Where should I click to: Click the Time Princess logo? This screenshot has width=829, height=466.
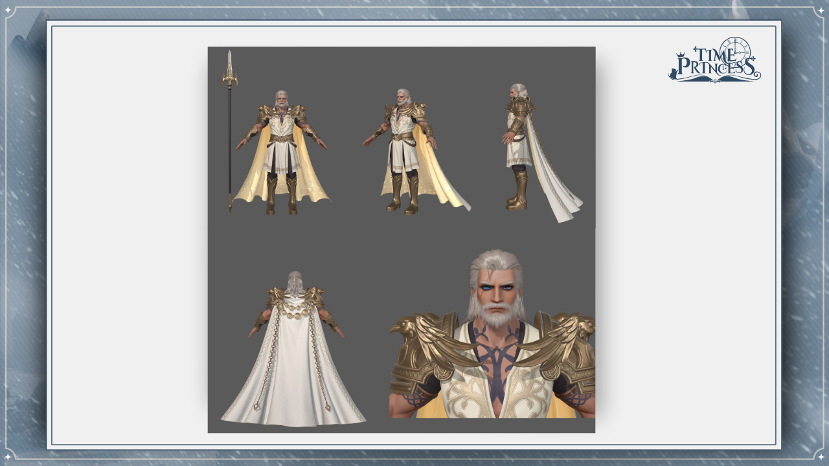point(714,61)
